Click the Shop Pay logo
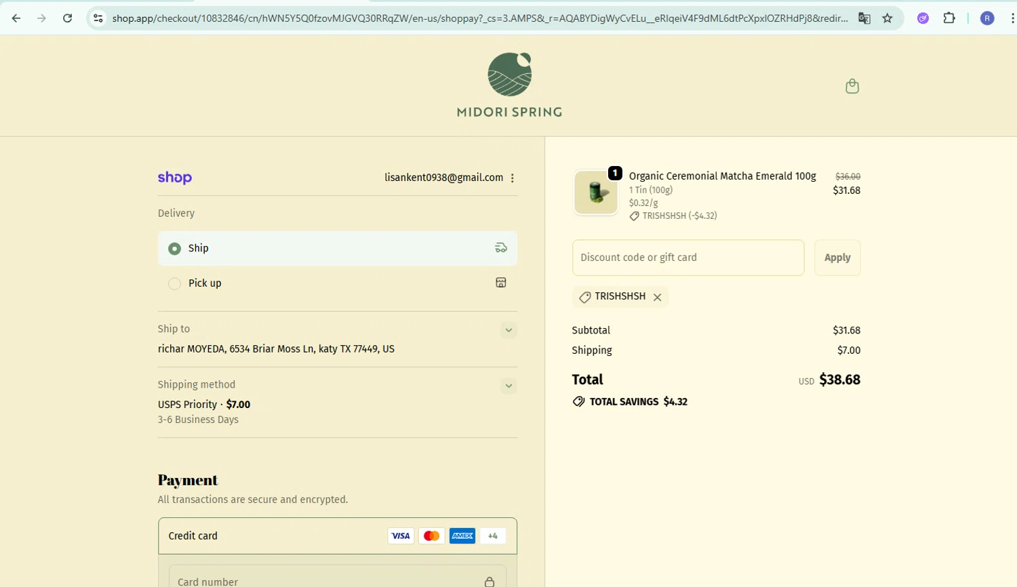Image resolution: width=1017 pixels, height=587 pixels. pos(175,178)
